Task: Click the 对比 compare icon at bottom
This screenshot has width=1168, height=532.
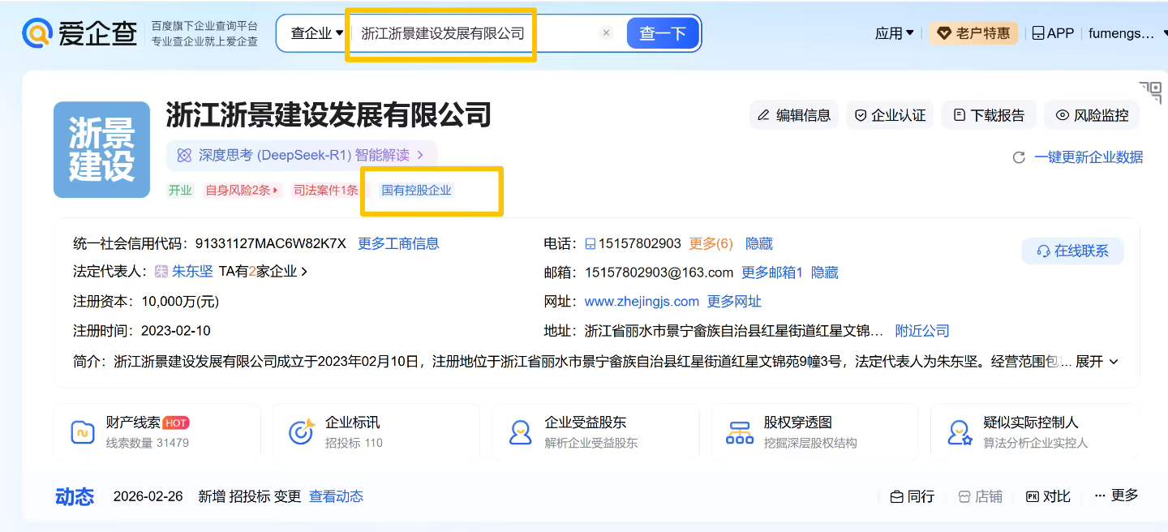Action: pos(1033,496)
